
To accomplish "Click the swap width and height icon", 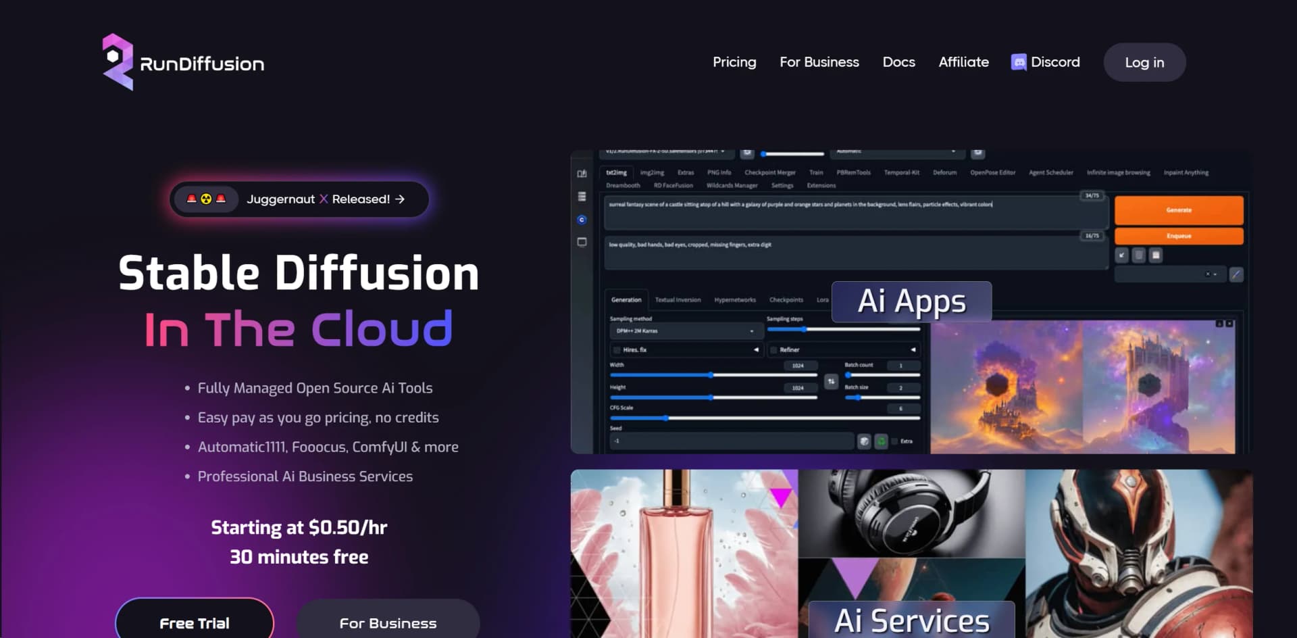I will tap(831, 382).
